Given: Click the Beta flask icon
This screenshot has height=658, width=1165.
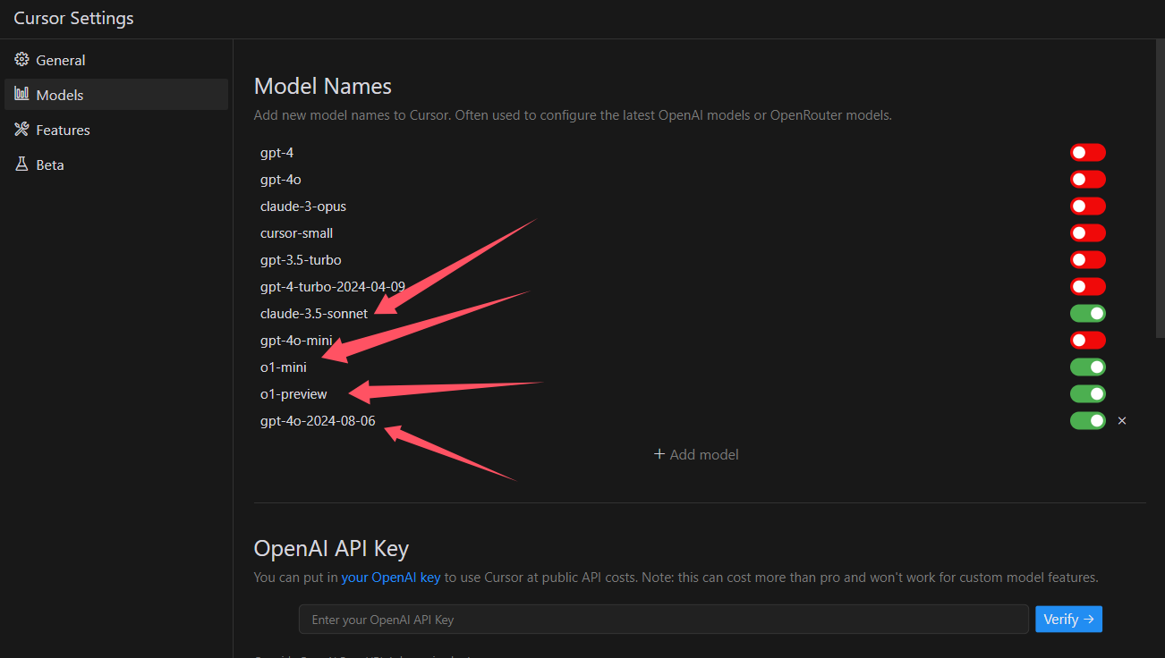Looking at the screenshot, I should click(21, 164).
